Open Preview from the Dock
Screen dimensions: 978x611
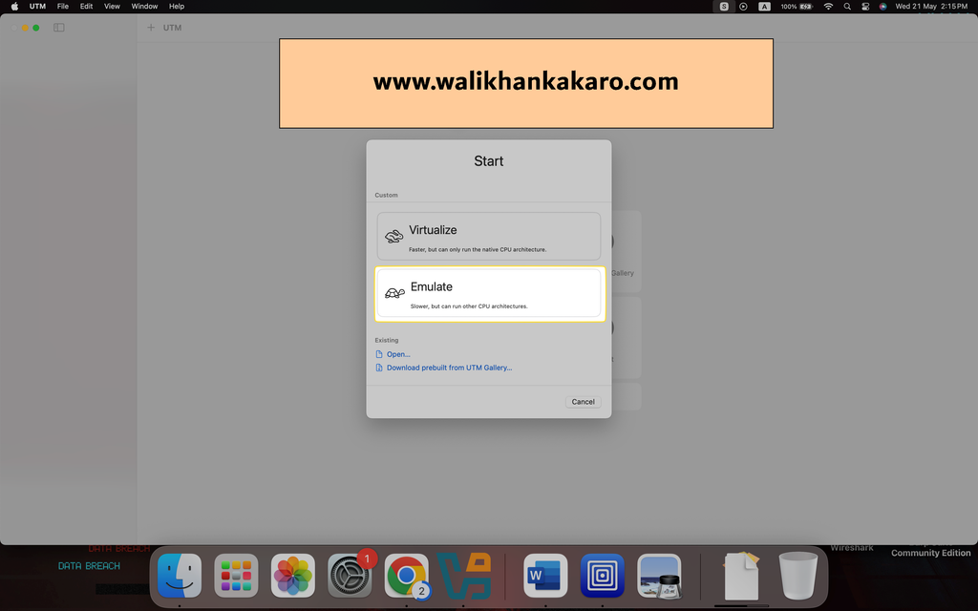coord(659,576)
